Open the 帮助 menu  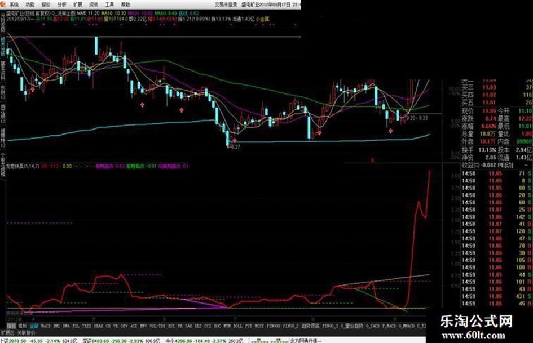pyautogui.click(x=126, y=5)
